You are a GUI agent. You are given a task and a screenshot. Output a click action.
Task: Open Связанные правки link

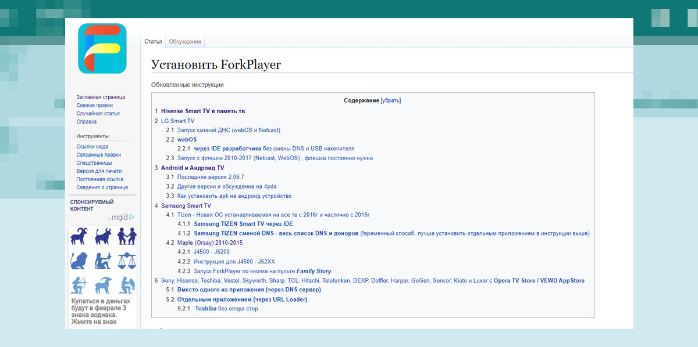pos(98,155)
